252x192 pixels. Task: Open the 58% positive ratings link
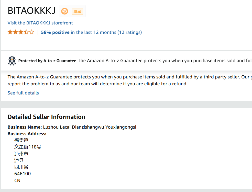(91, 32)
